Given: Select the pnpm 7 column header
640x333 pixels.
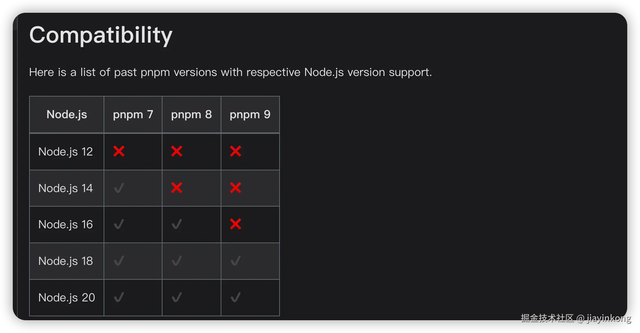Looking at the screenshot, I should pos(133,114).
